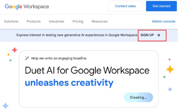Go to the Pricing page
Image resolution: width=178 pixels, height=110 pixels.
pos(78,21)
